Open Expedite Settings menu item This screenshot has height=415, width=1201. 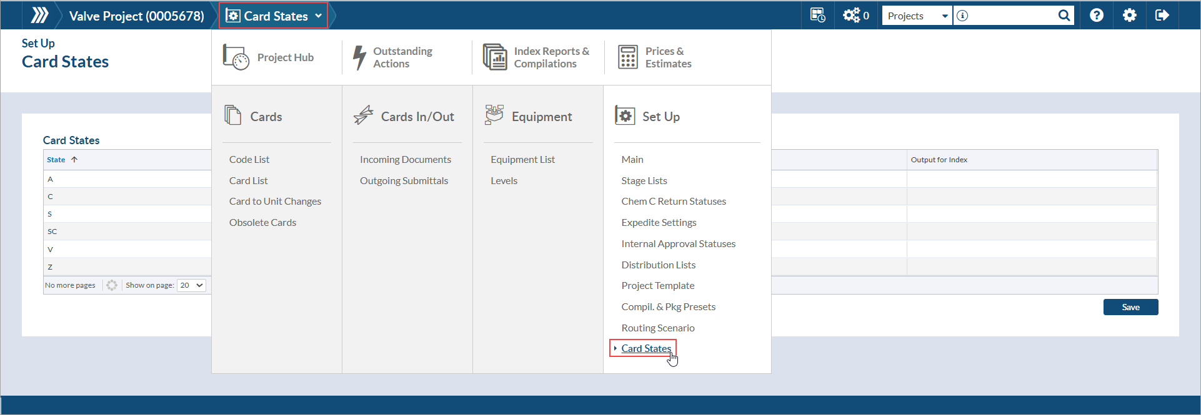click(659, 223)
